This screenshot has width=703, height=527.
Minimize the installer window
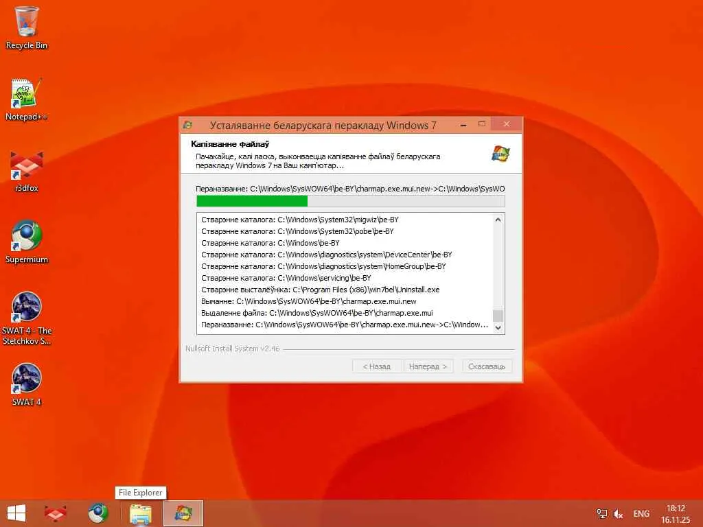(x=464, y=125)
